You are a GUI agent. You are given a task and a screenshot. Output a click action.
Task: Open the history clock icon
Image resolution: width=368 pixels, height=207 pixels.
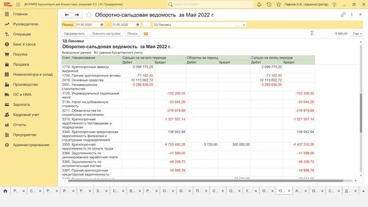[269, 5]
